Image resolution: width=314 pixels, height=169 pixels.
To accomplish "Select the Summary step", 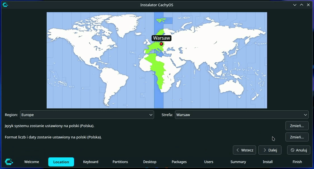I will (238, 162).
